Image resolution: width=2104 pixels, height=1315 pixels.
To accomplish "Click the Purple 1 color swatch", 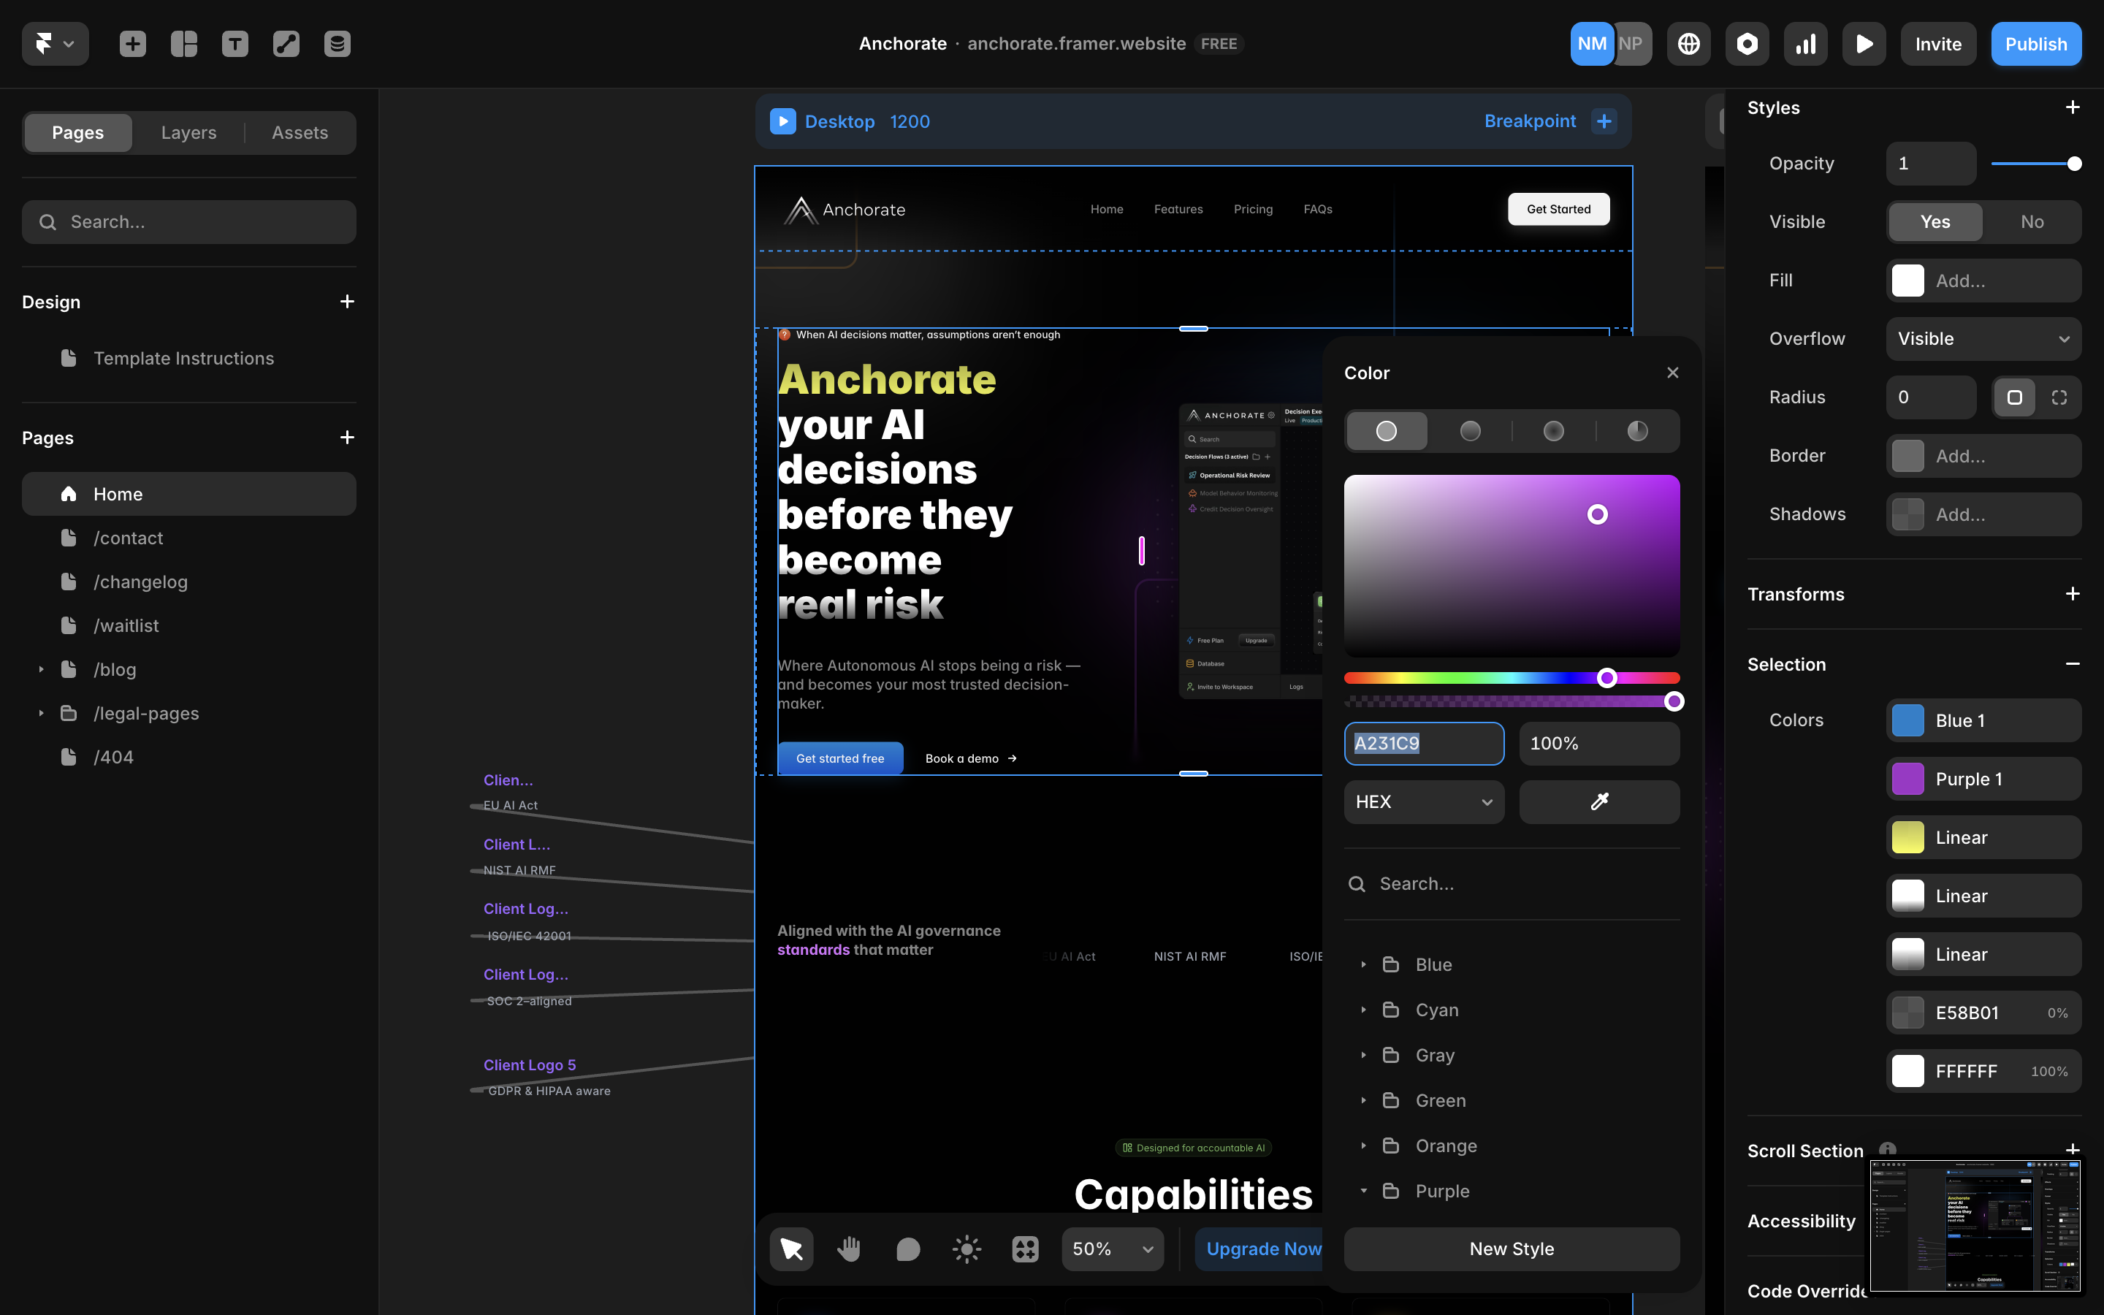I will 1907,780.
